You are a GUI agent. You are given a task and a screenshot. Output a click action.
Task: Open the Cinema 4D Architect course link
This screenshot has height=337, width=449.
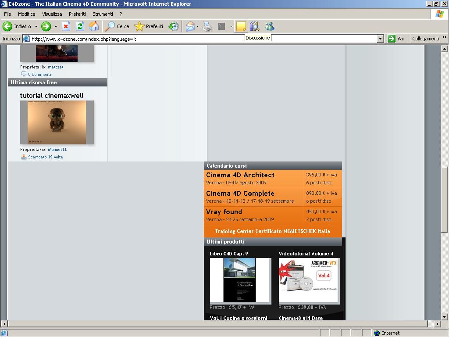(x=240, y=175)
